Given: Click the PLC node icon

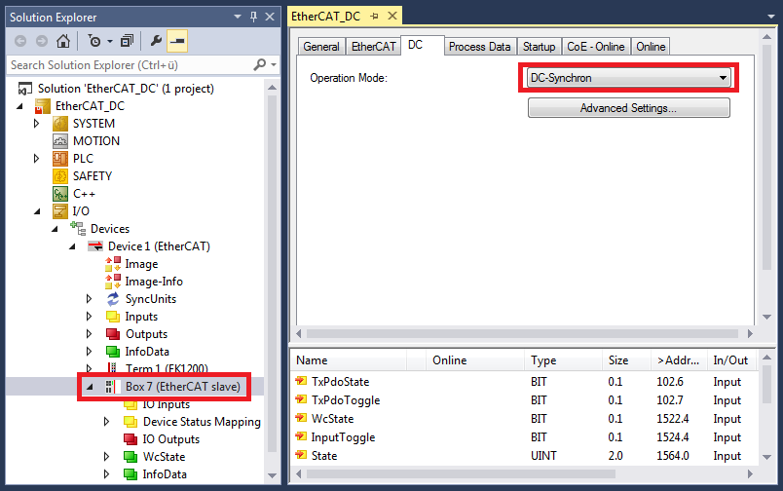Looking at the screenshot, I should tap(60, 159).
